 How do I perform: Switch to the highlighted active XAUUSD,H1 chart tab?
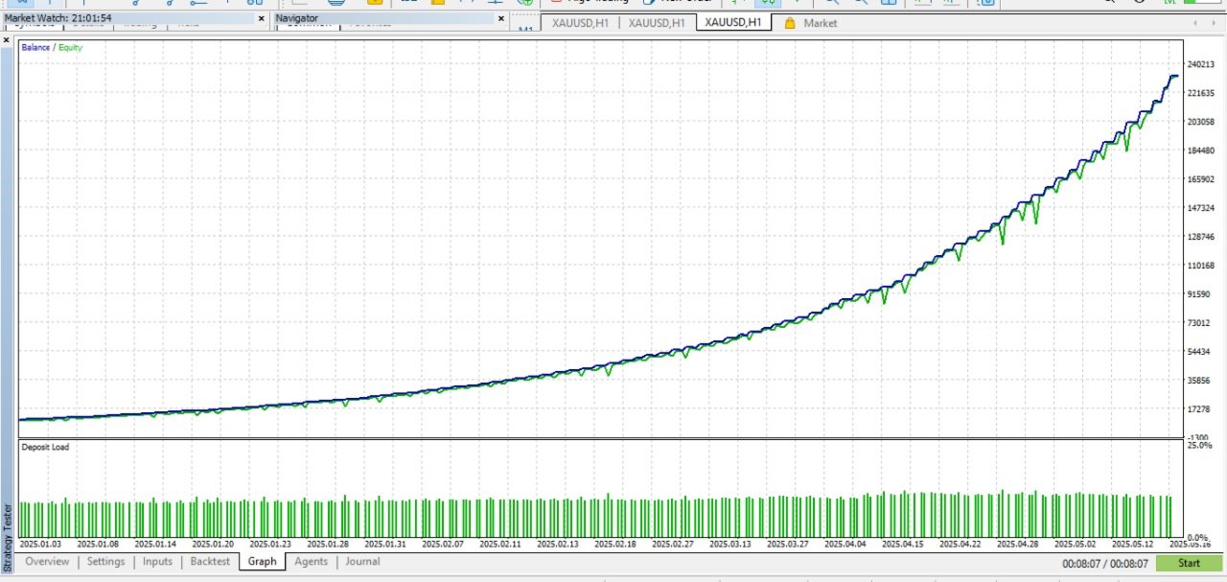click(733, 22)
